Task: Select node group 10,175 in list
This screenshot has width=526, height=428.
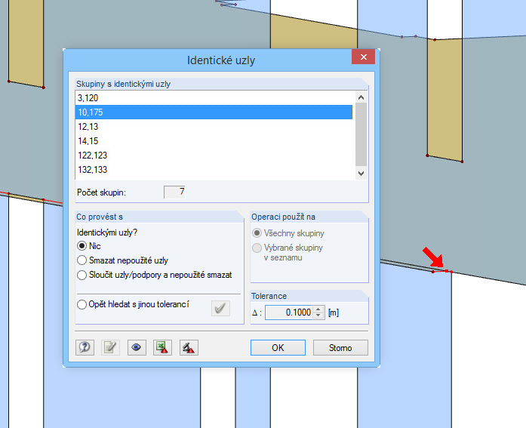Action: point(214,112)
